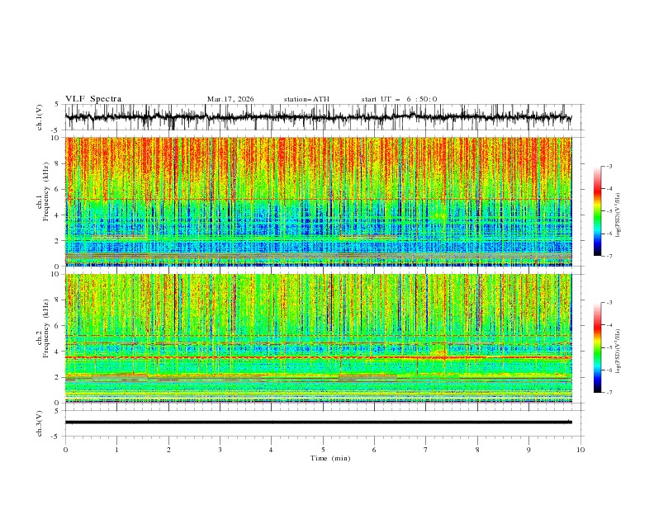The width and height of the screenshot is (654, 505).
Task: Click the time axis tick label '3'
Action: [x=220, y=450]
